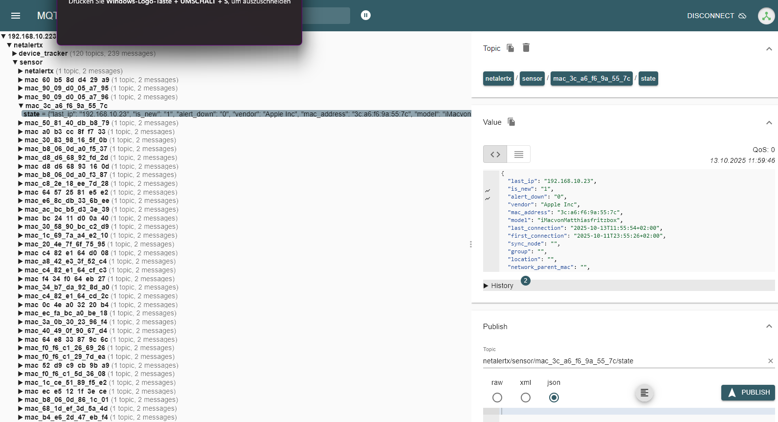Switch value view to formatted text mode
The image size is (778, 422).
tap(519, 155)
